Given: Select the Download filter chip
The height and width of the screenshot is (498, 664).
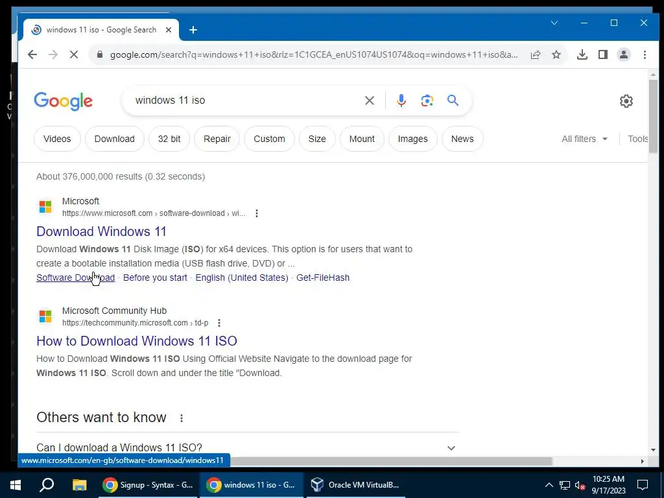Looking at the screenshot, I should click(114, 139).
